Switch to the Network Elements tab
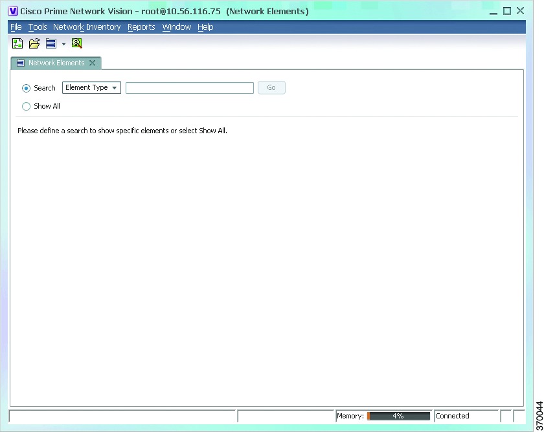This screenshot has width=544, height=432. (x=56, y=63)
